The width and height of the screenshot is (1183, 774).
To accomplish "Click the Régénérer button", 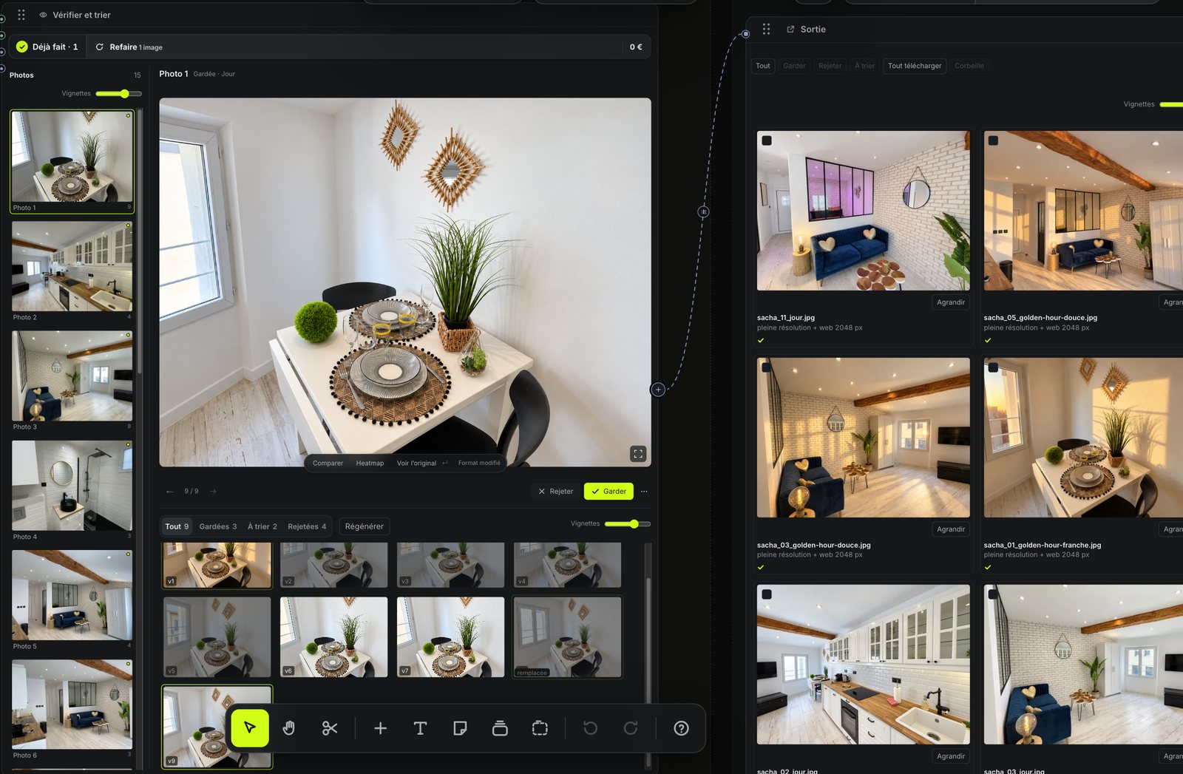I will [x=365, y=526].
